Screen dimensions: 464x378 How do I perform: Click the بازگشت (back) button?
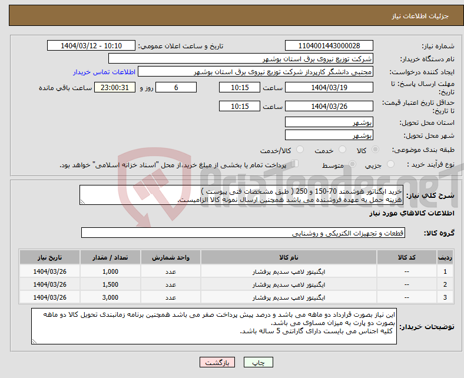point(217,362)
